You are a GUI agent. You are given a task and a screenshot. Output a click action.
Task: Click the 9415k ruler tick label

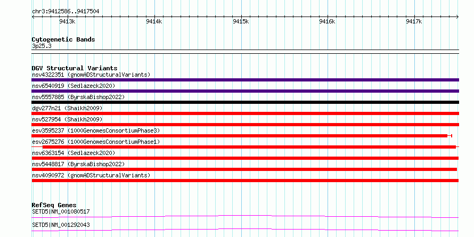coord(241,21)
